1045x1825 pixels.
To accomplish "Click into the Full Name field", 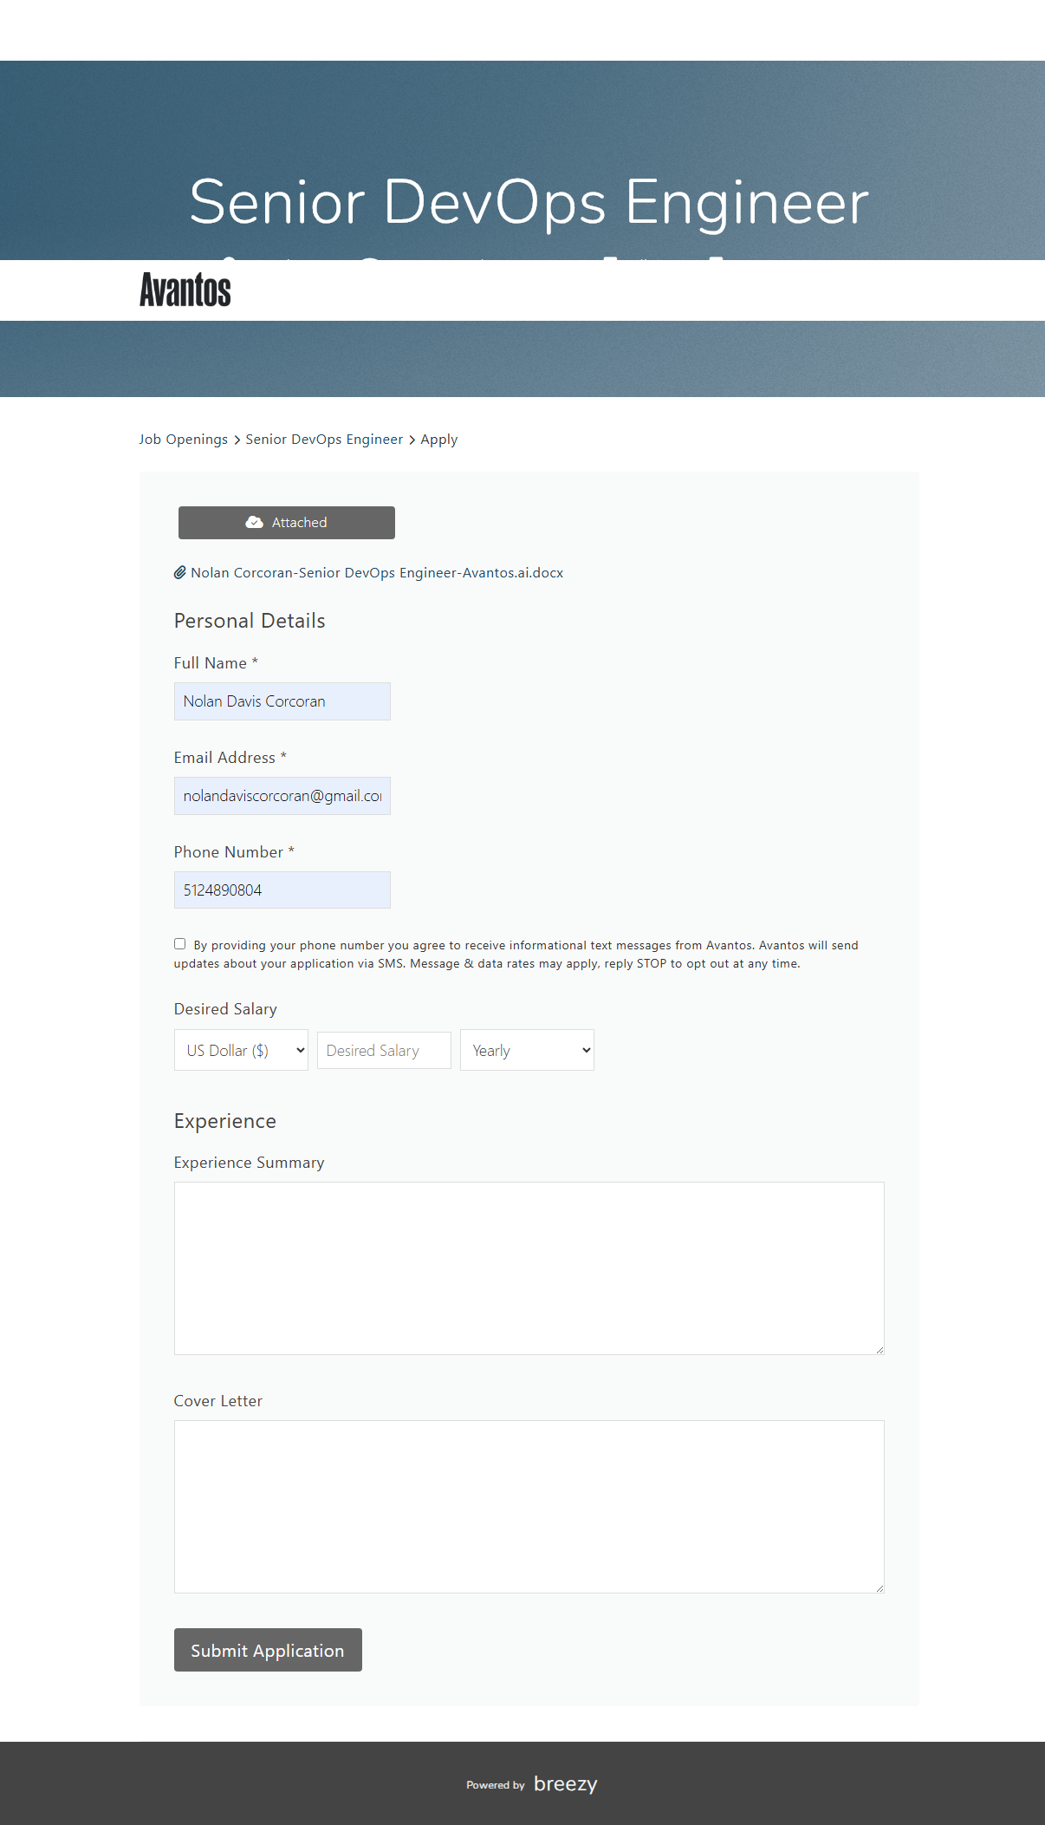I will pos(282,701).
